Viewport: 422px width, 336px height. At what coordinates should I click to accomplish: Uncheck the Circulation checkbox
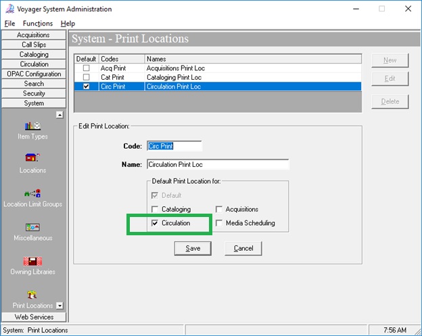(155, 223)
